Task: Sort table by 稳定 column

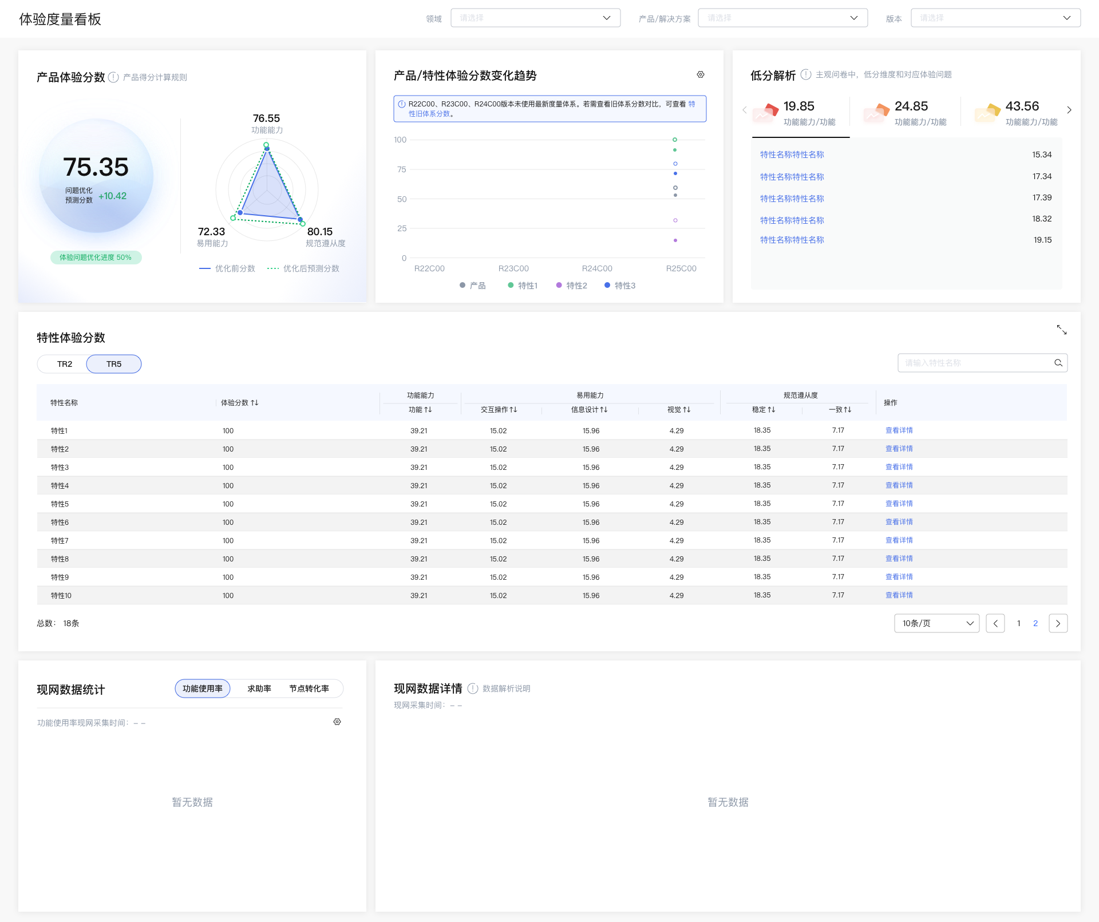Action: click(772, 410)
